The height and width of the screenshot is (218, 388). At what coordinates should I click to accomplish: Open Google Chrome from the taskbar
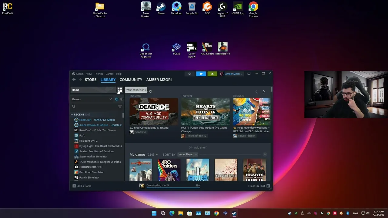[216, 213]
